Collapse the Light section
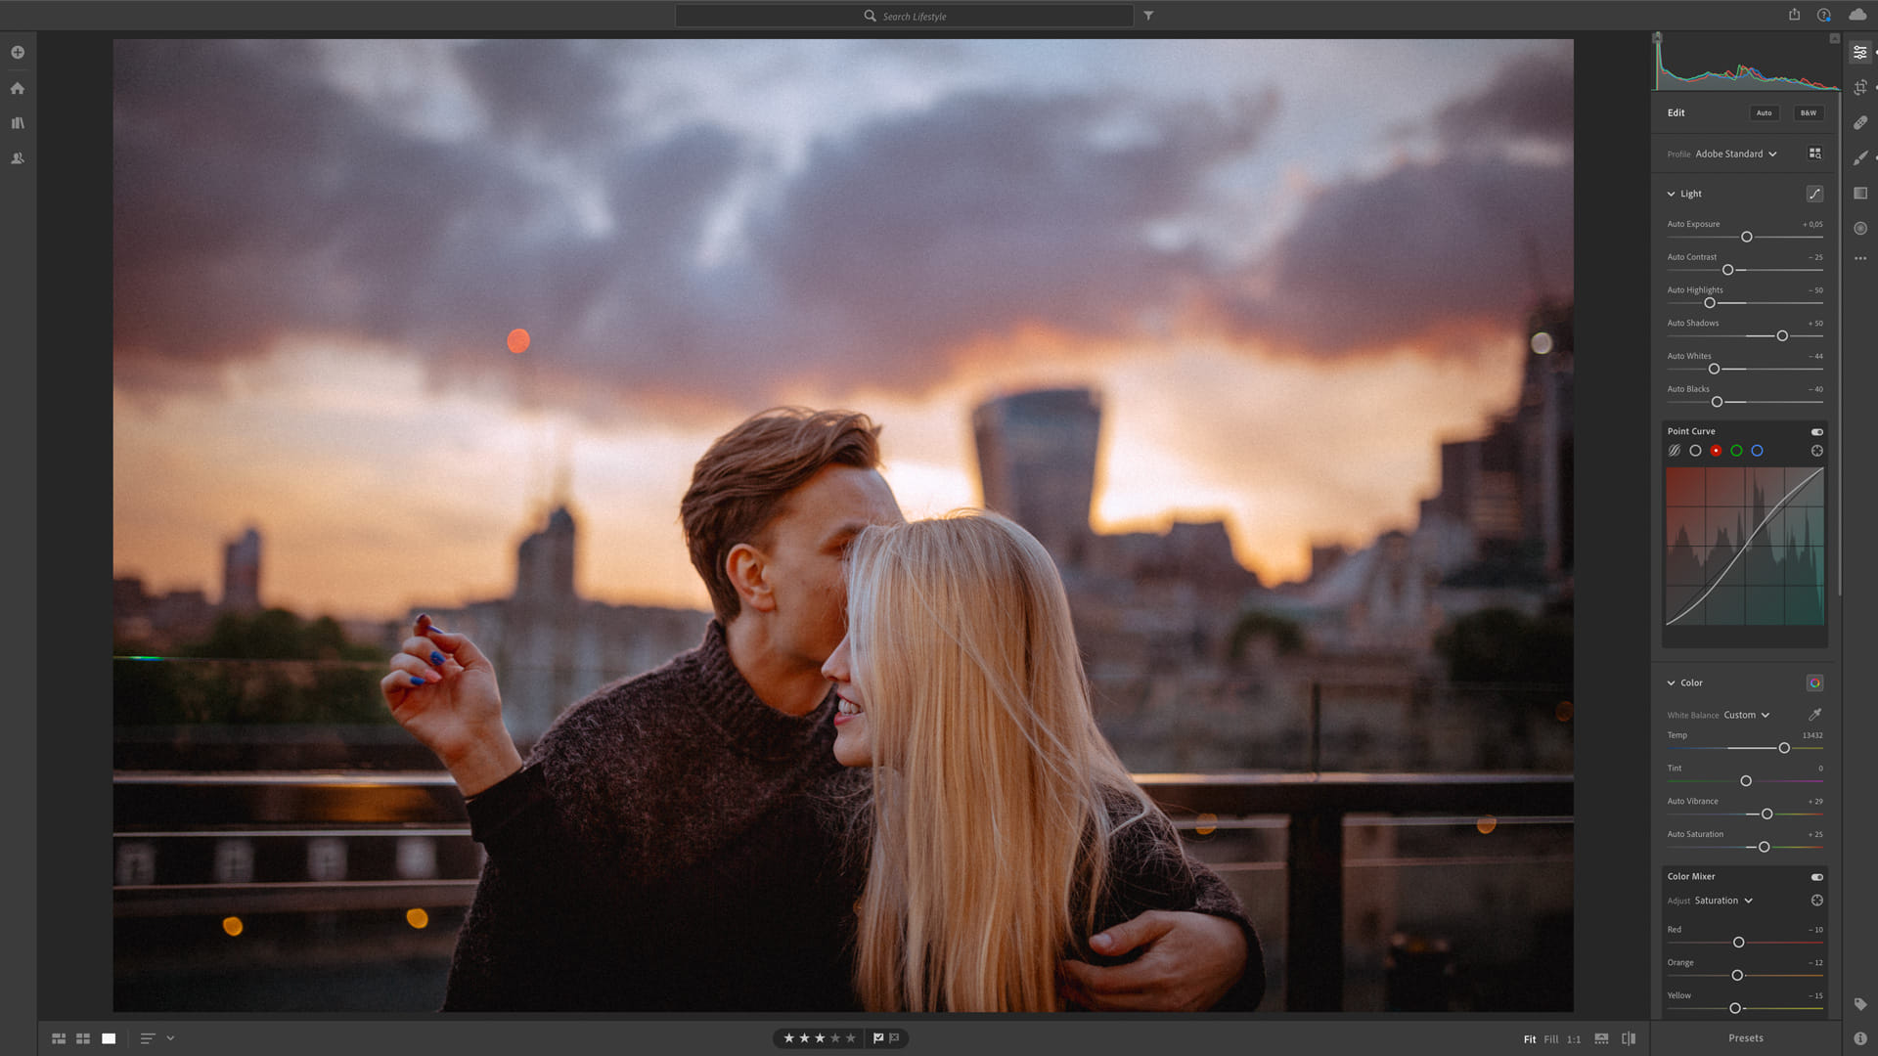This screenshot has height=1056, width=1878. (x=1671, y=194)
